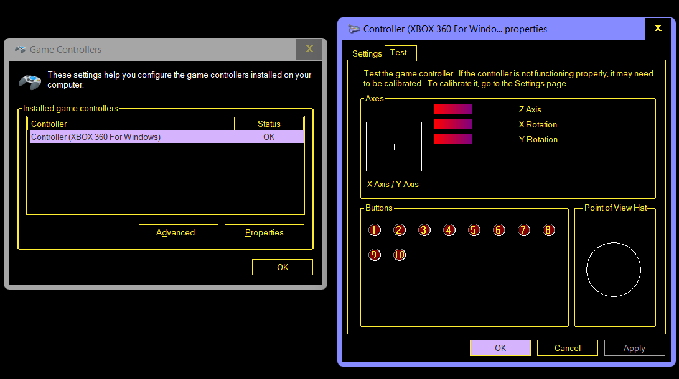Close the Game Controllers window
The width and height of the screenshot is (679, 379).
point(309,49)
